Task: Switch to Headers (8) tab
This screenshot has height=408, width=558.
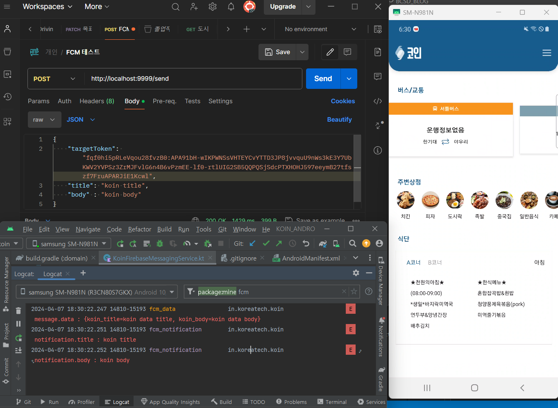Action: point(97,101)
